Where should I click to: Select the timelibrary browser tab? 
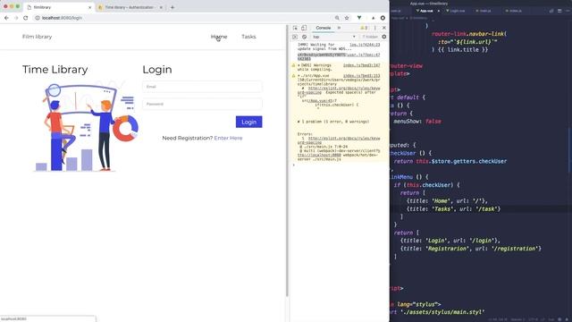point(58,7)
